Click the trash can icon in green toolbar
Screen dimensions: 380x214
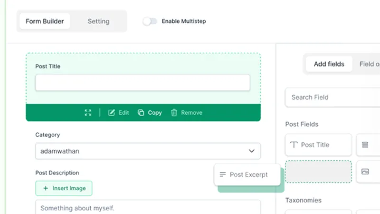click(174, 113)
